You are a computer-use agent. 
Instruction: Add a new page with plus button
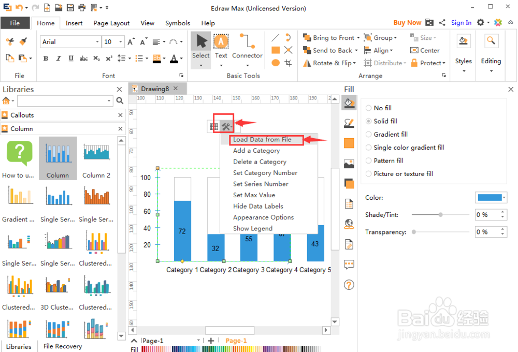point(211,341)
